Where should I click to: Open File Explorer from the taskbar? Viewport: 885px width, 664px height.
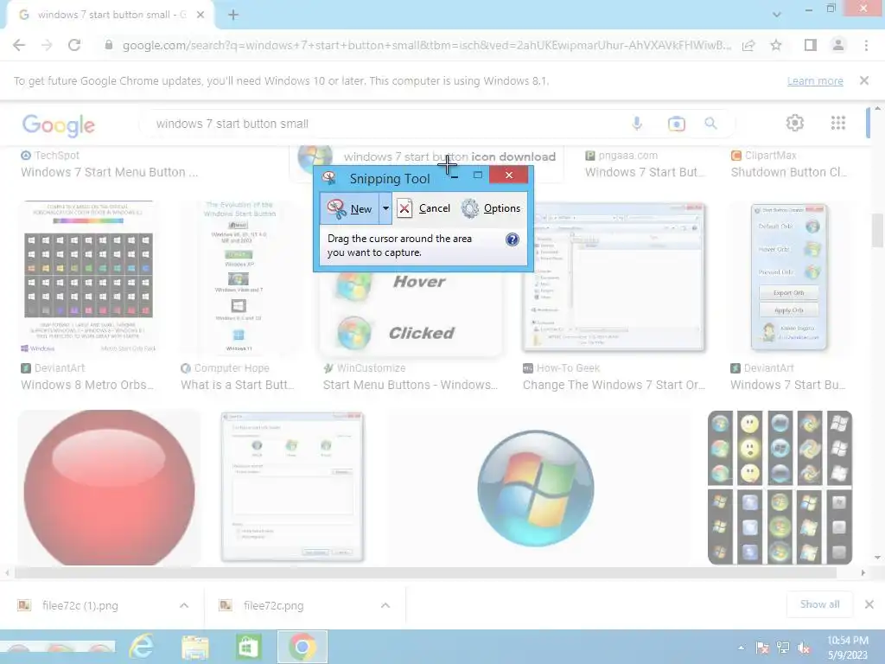point(195,647)
